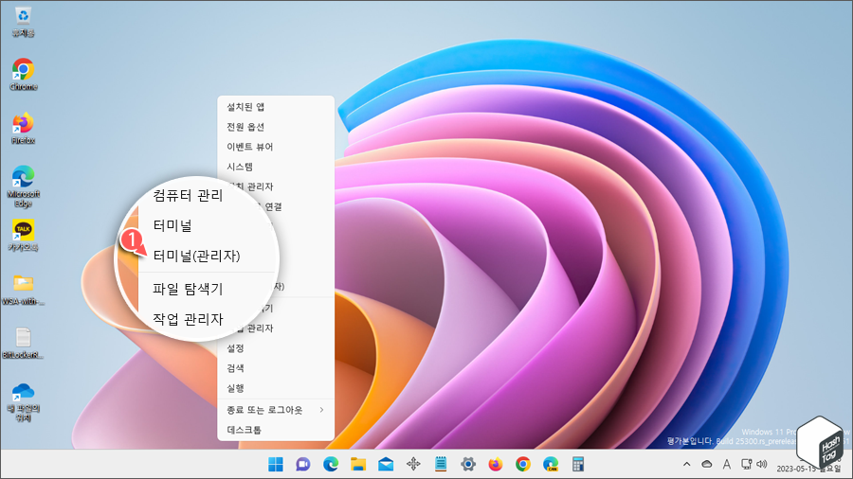
Task: Click the volume speaker tray icon
Action: pyautogui.click(x=762, y=465)
